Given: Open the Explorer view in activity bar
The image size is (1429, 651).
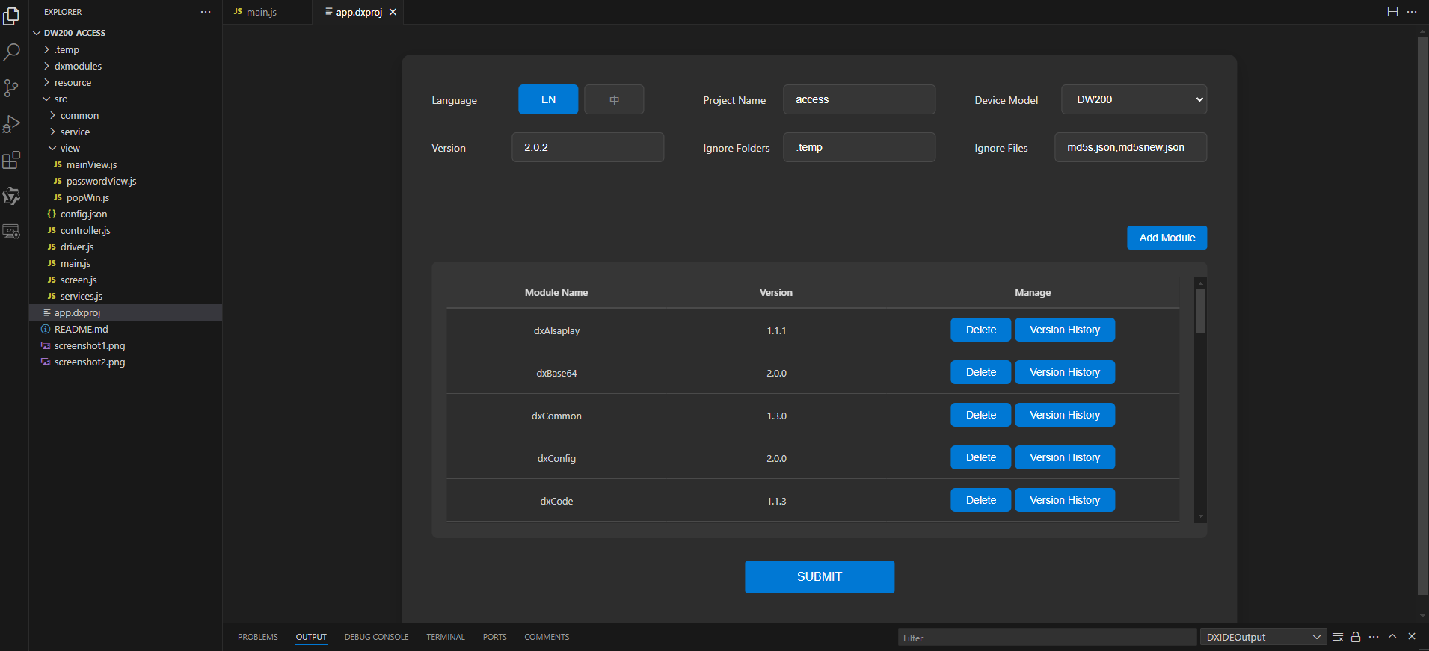Looking at the screenshot, I should pyautogui.click(x=11, y=16).
